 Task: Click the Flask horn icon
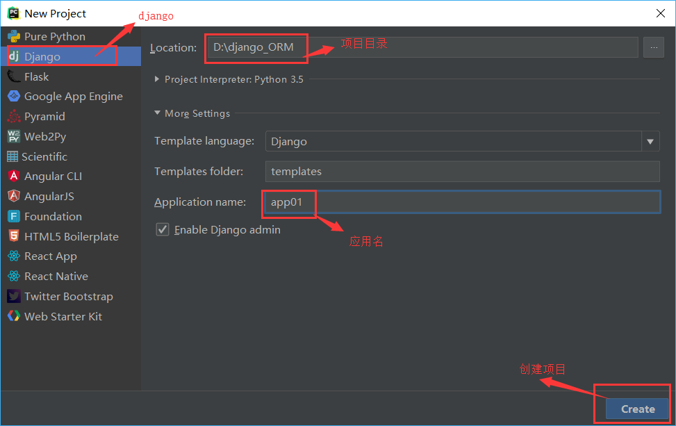click(14, 76)
